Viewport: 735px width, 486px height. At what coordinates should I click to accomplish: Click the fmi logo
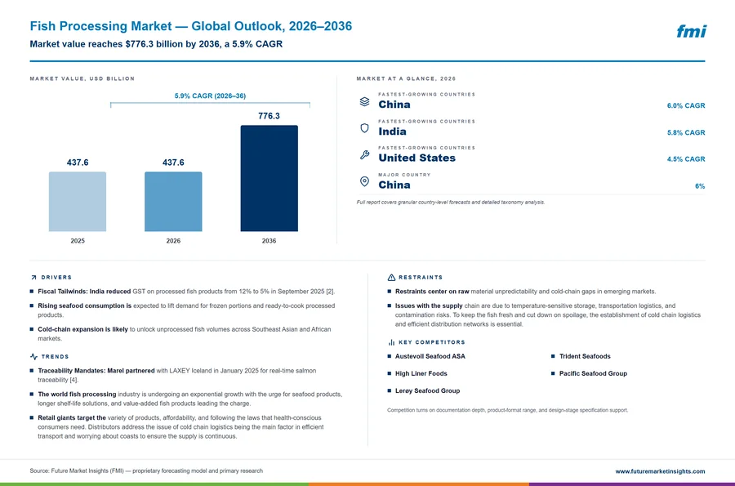click(x=691, y=31)
